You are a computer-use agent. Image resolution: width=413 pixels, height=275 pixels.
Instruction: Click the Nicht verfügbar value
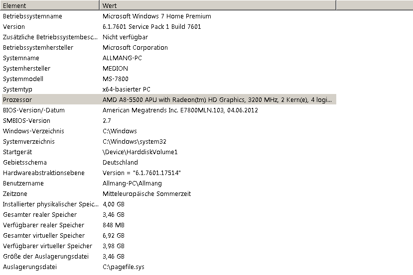[x=125, y=37]
